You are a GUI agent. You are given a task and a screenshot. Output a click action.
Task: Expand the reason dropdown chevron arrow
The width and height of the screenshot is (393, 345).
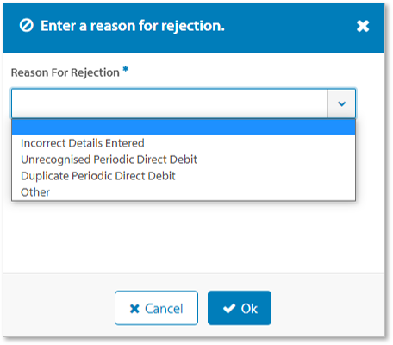click(x=341, y=103)
